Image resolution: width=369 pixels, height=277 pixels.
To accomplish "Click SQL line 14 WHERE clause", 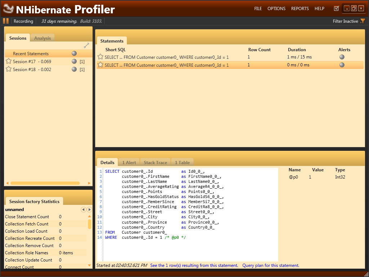I will tap(146, 237).
